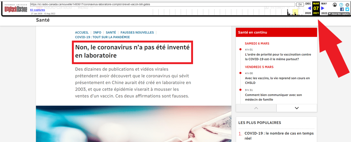Click the Wayback Machine logo

[x=15, y=8]
